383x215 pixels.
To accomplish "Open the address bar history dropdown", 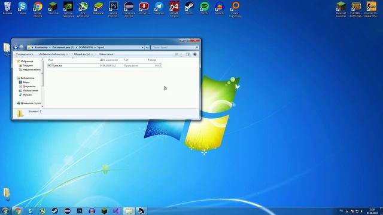I will pyautogui.click(x=142, y=48).
